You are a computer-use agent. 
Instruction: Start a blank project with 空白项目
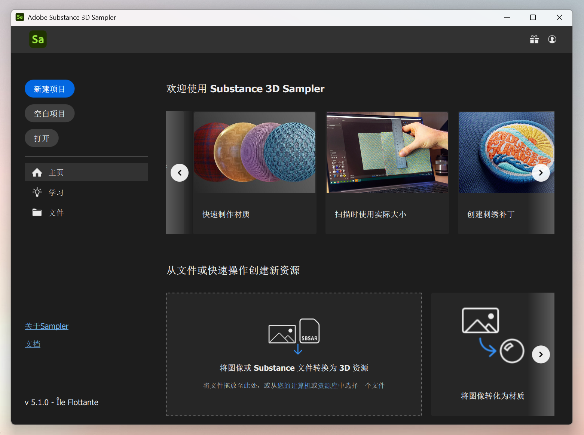point(50,114)
